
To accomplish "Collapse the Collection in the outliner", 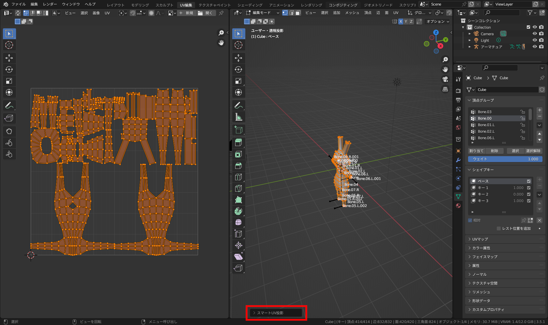I will (x=463, y=27).
